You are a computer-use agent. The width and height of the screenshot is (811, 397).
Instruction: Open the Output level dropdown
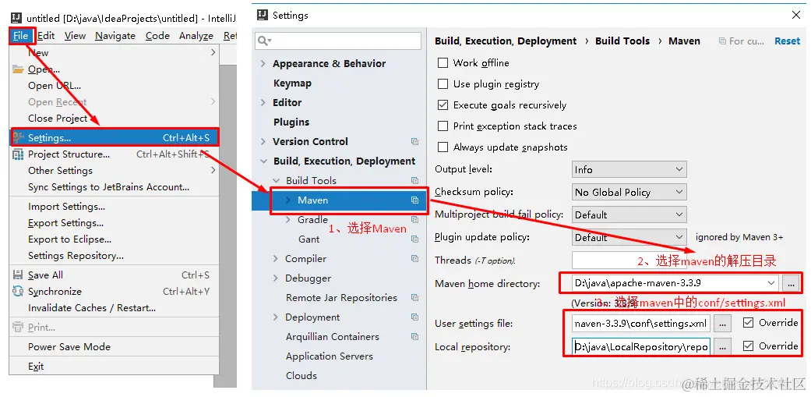629,169
